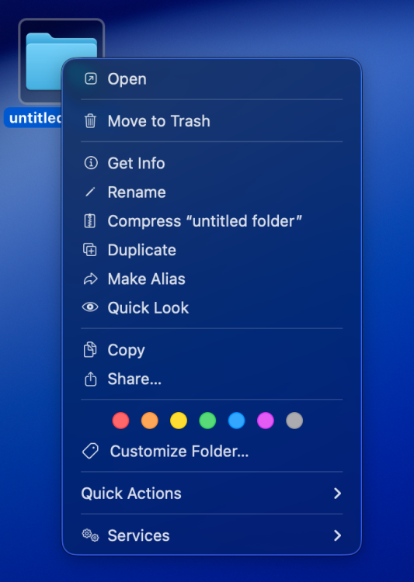414x582 pixels.
Task: Click the Duplicate plus icon
Action: click(x=90, y=249)
